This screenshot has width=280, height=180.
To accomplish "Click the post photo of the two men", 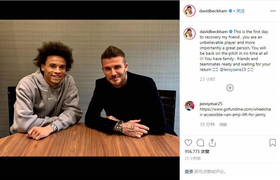I will [x=90, y=88].
